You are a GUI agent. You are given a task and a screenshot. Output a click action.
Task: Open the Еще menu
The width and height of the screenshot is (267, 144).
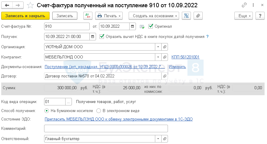tap(243, 16)
